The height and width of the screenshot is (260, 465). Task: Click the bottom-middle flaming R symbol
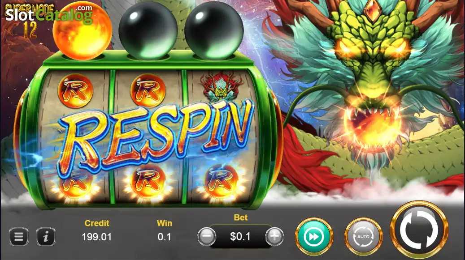coord(148,180)
